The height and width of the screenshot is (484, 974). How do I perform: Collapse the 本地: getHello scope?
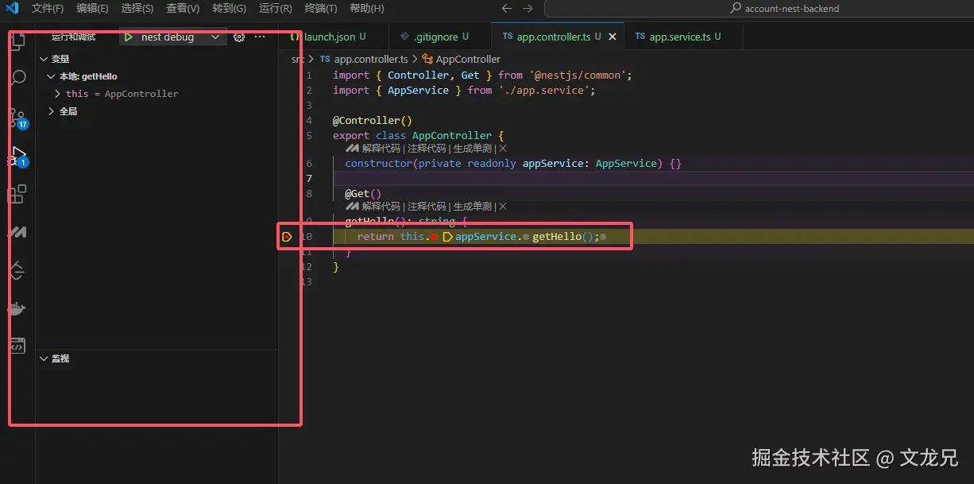[52, 76]
